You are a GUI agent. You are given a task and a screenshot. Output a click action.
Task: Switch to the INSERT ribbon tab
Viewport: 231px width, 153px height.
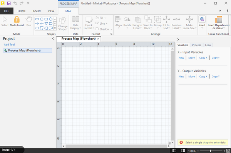pyautogui.click(x=37, y=11)
